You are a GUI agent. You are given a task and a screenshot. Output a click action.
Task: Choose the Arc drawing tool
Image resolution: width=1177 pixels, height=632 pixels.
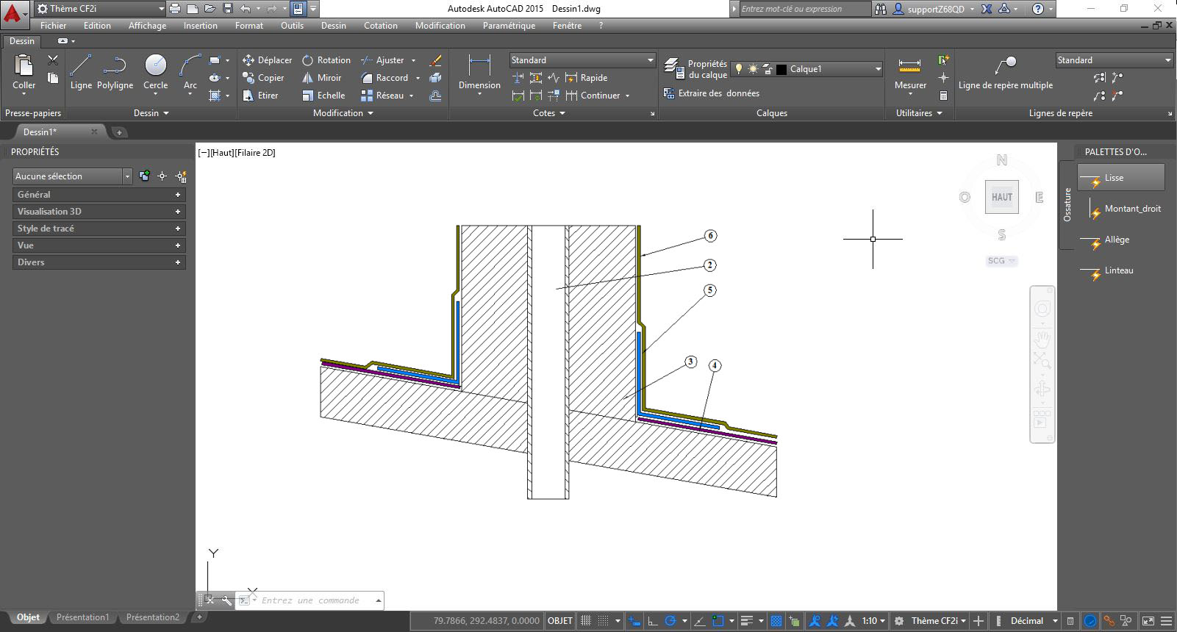click(x=190, y=72)
